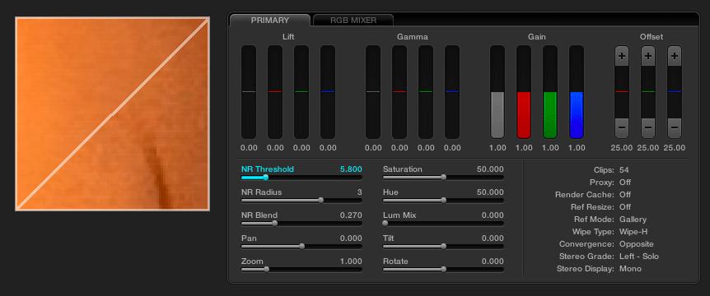Click the Lum Mix value 0.000
The image size is (710, 296).
coord(493,215)
